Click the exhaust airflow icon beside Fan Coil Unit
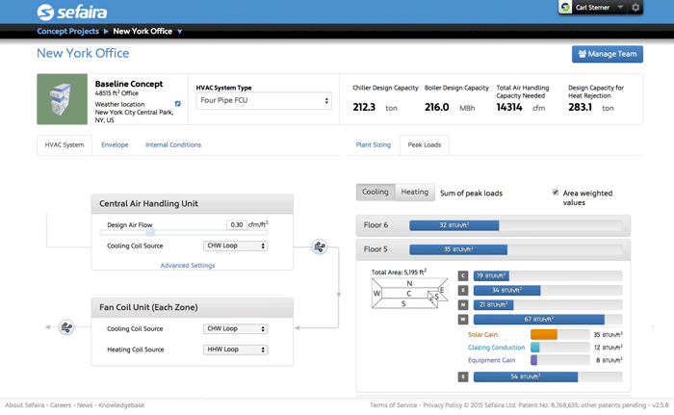Image resolution: width=674 pixels, height=415 pixels. (x=66, y=327)
